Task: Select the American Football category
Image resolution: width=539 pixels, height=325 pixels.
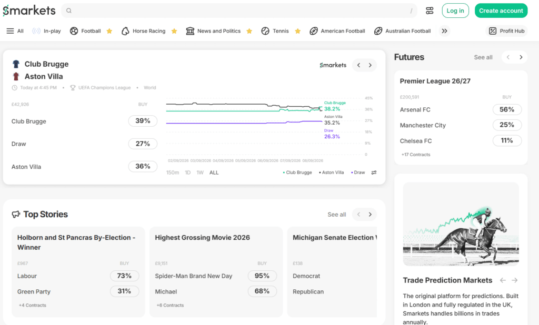Action: tap(337, 31)
